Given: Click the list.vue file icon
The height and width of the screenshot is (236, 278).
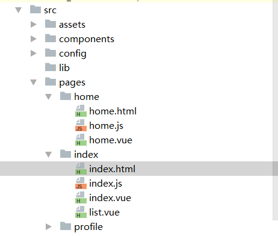Looking at the screenshot, I should coord(81,212).
